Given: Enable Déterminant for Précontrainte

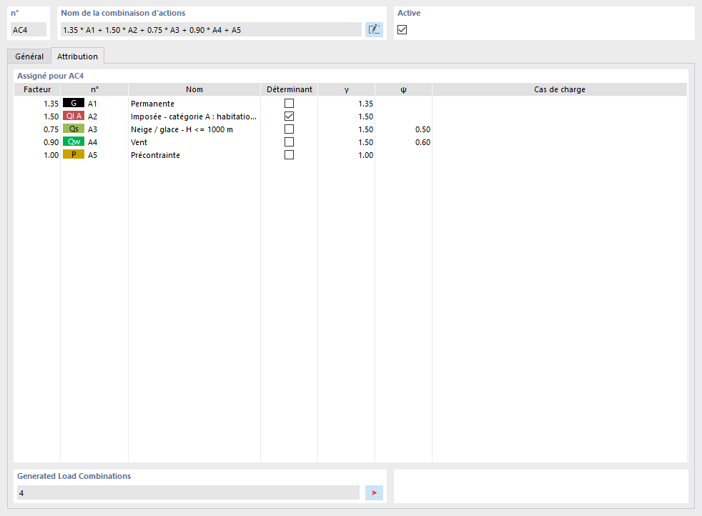Looking at the screenshot, I should [289, 154].
